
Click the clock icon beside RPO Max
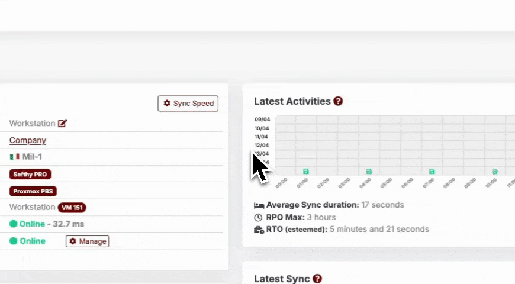coord(258,217)
